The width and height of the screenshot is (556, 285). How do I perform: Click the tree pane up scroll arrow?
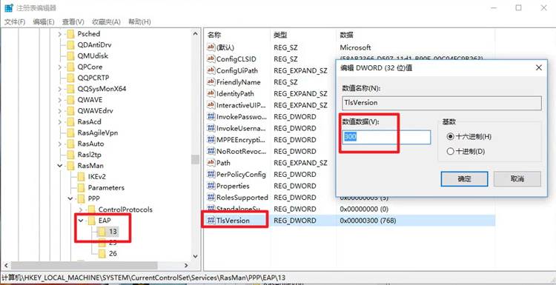[196, 33]
